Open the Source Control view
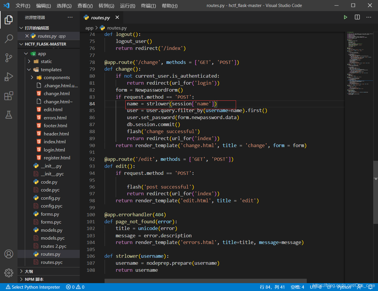378x291 pixels. tap(9, 57)
